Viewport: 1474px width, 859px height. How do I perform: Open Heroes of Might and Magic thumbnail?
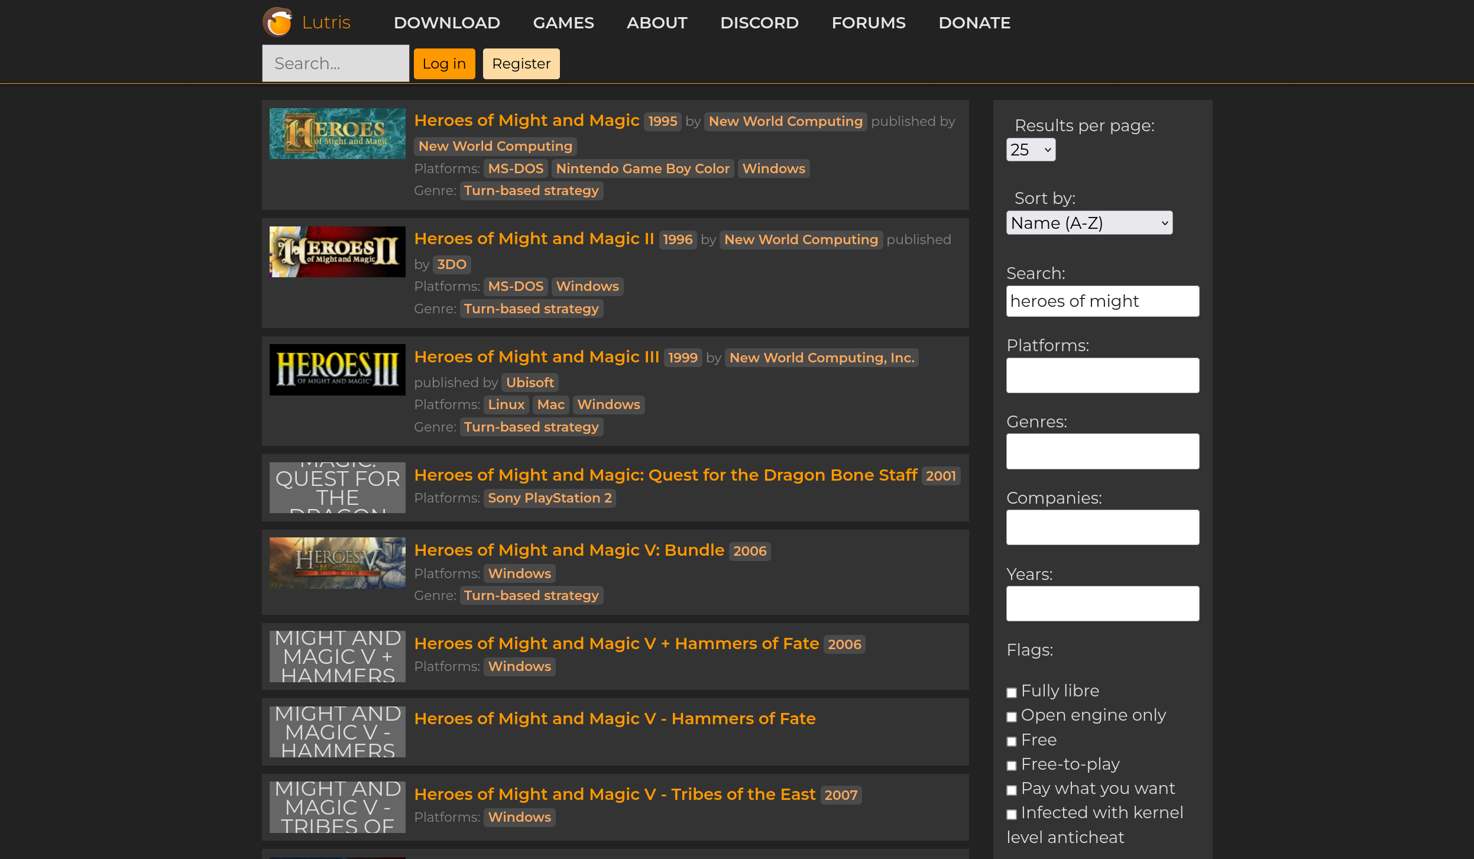point(337,134)
